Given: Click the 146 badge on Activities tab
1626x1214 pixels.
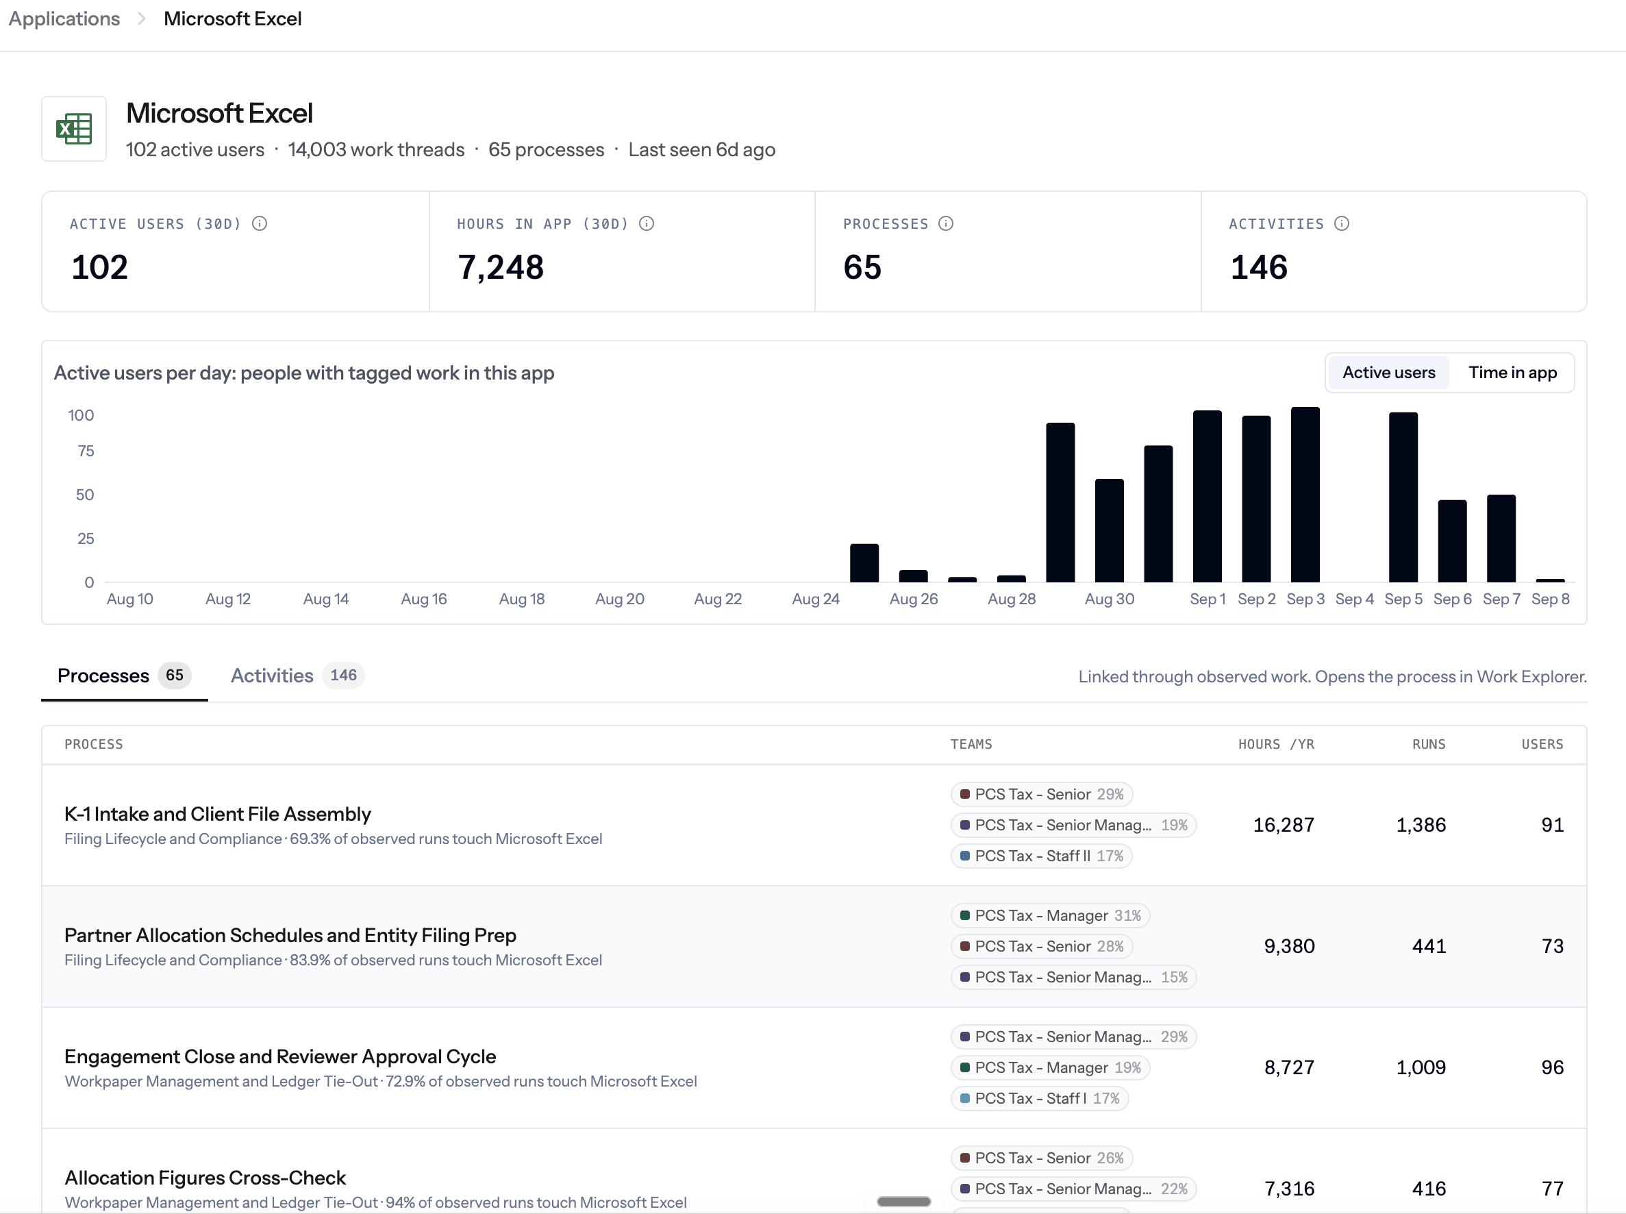Looking at the screenshot, I should point(343,676).
